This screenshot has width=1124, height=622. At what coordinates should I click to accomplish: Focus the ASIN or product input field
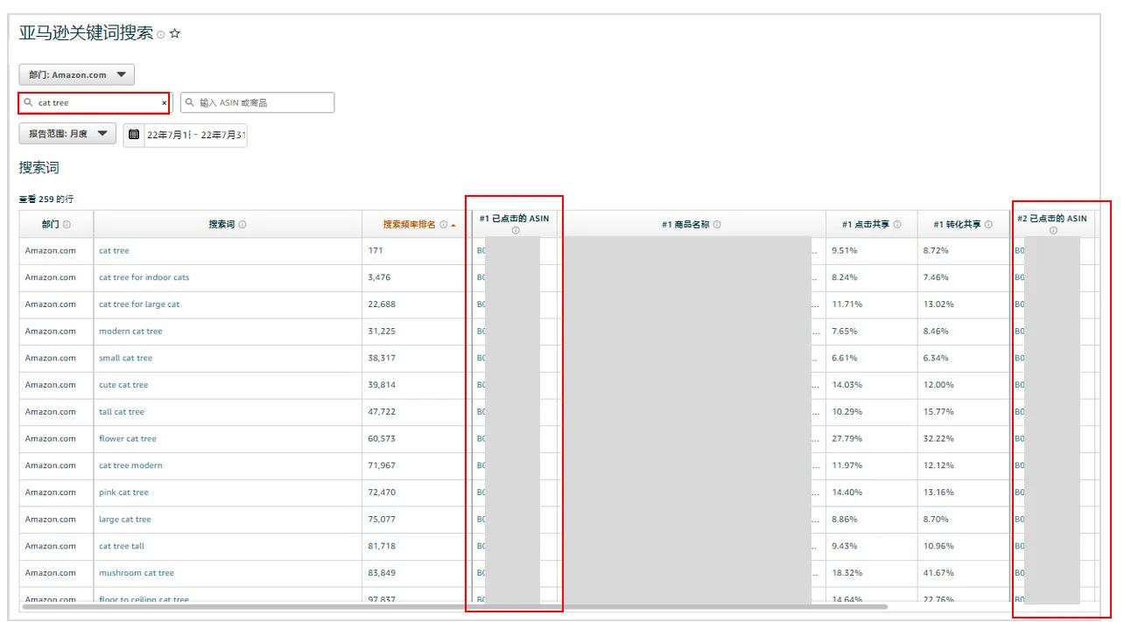pyautogui.click(x=257, y=102)
